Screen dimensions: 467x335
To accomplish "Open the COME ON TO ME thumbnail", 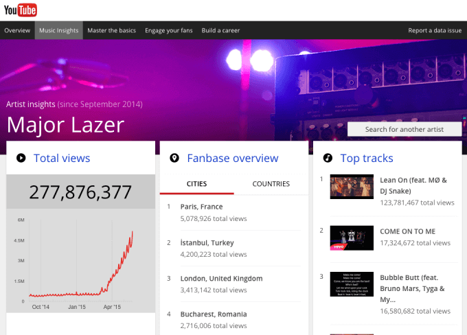I will click(x=352, y=238).
